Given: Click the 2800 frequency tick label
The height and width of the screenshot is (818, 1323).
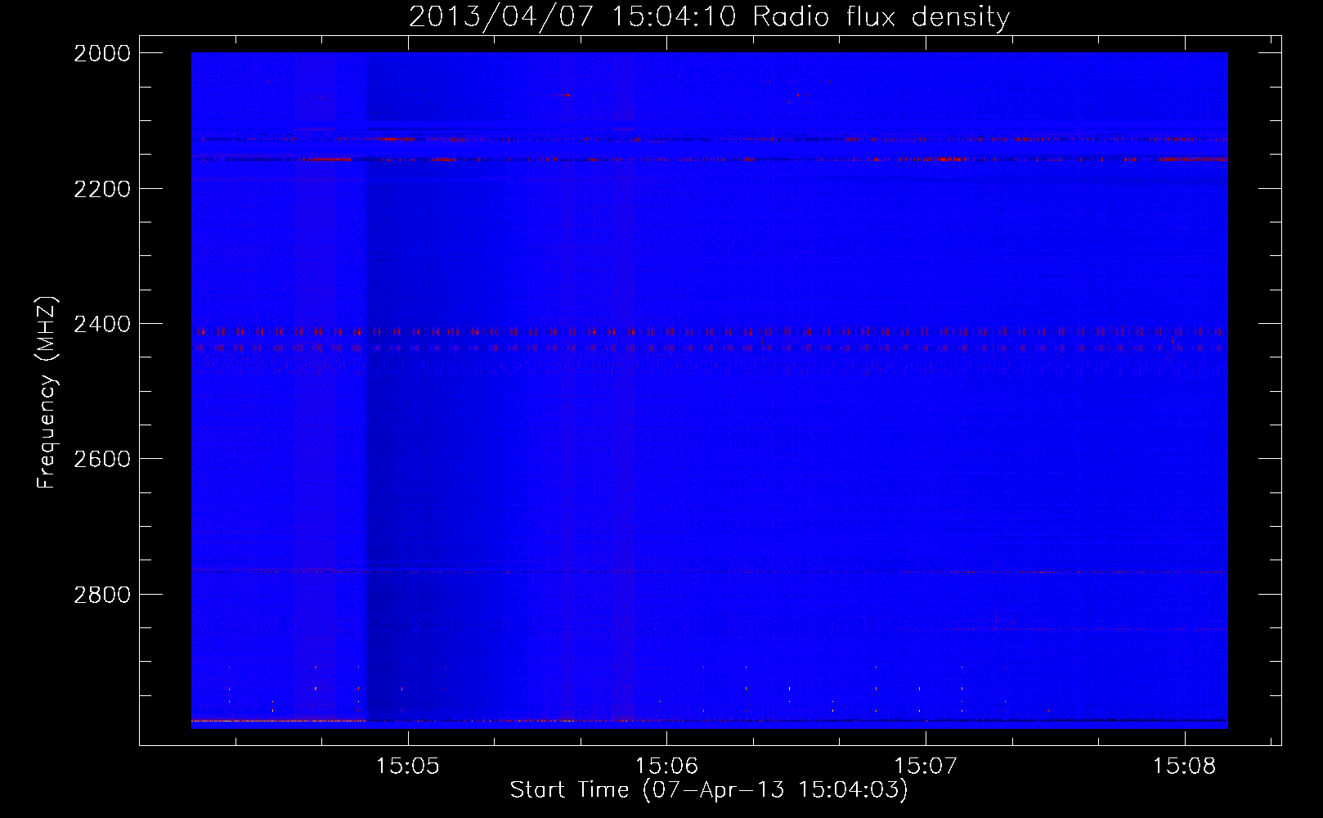Looking at the screenshot, I should click(x=102, y=595).
